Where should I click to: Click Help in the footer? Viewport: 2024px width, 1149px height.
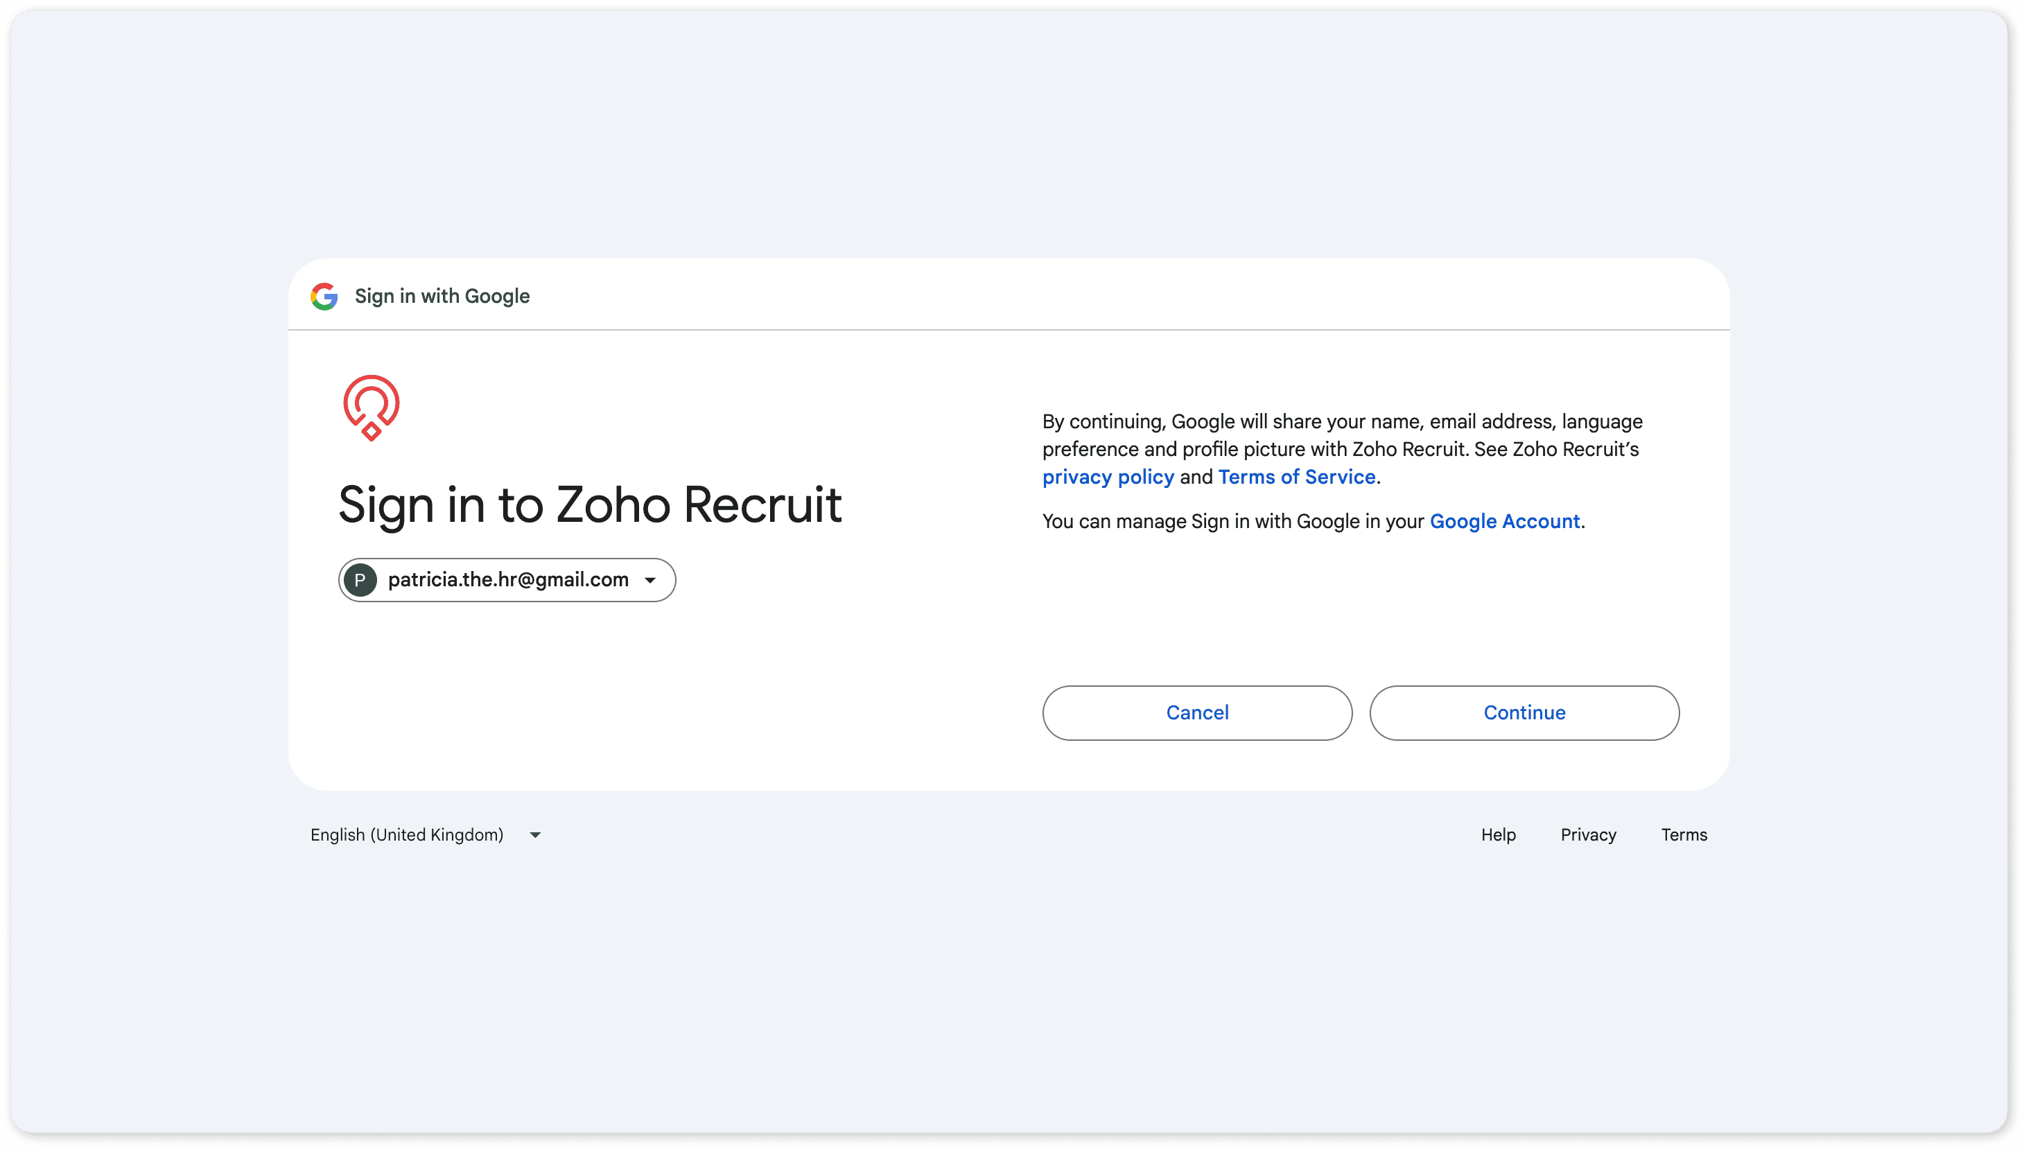[1498, 835]
